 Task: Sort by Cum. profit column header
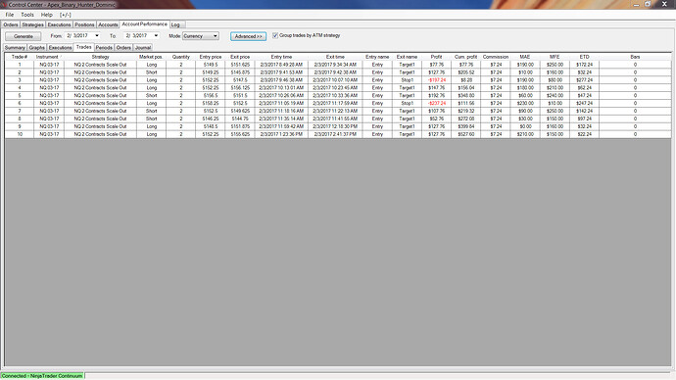click(466, 57)
